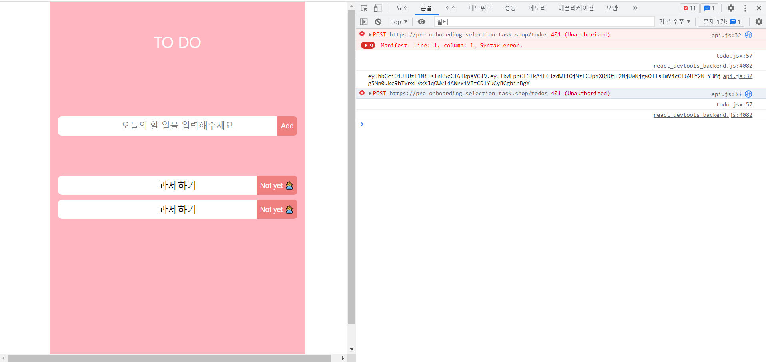Open the 요소 (Elements) tab
Image resolution: width=766 pixels, height=362 pixels.
[402, 8]
